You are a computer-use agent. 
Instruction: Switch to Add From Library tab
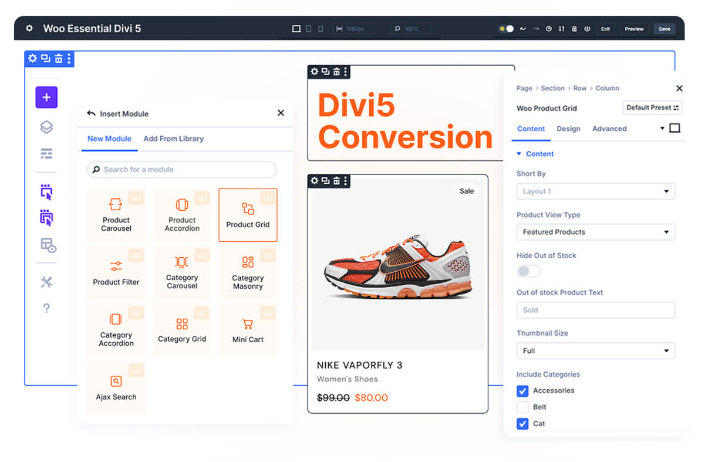pos(173,139)
